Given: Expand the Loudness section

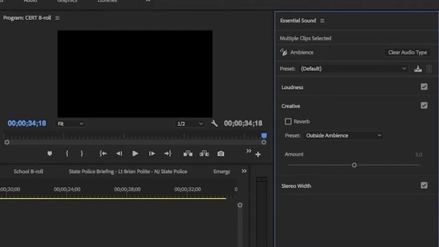Looking at the screenshot, I should 292,87.
